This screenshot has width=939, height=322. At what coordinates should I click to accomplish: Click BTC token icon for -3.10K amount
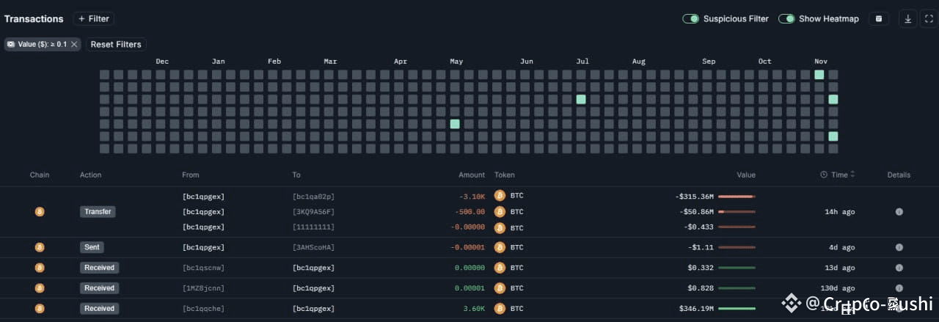coord(500,196)
